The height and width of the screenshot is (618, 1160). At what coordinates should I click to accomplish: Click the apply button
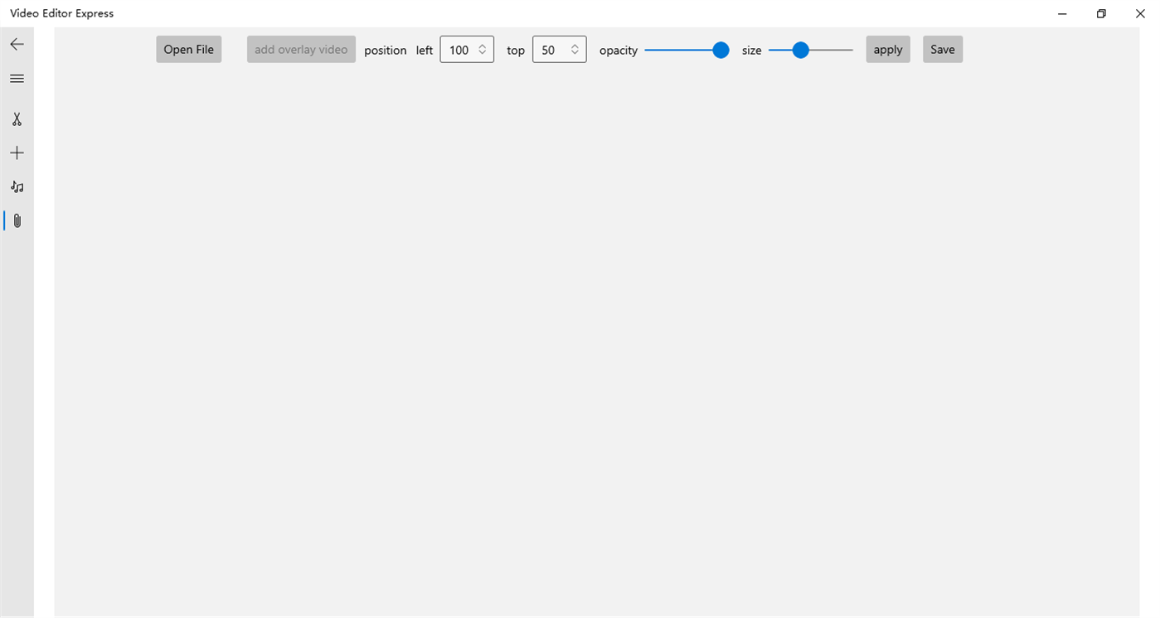pos(887,49)
